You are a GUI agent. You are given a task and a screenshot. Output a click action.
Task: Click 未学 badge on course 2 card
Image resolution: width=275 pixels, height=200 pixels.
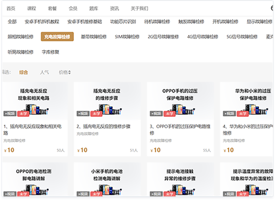tap(96, 114)
